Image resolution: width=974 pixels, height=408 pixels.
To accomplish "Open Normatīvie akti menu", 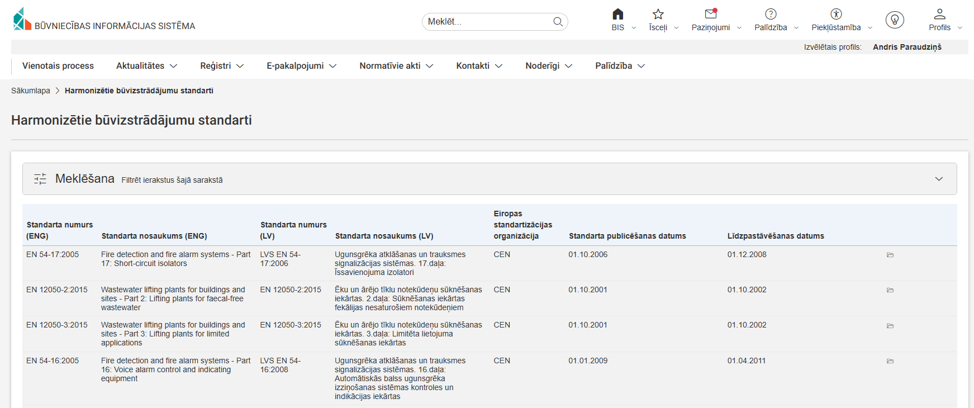I will (x=396, y=66).
